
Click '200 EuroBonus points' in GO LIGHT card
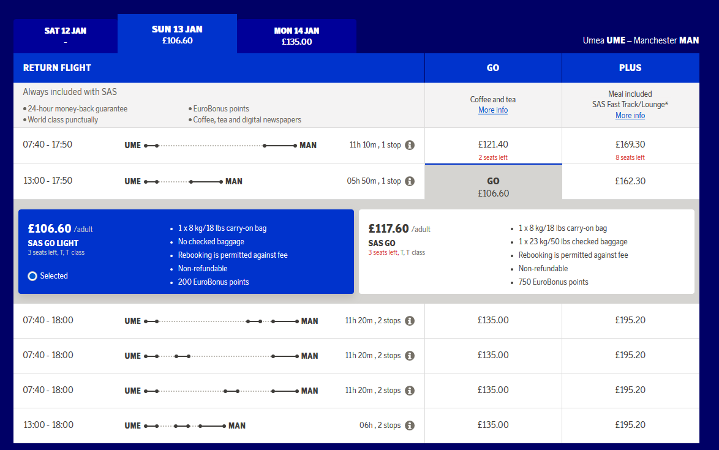point(213,282)
